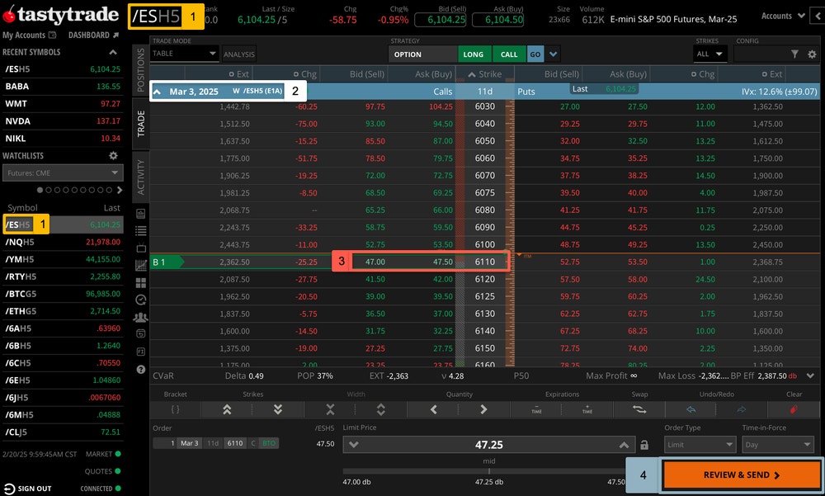Open the Config gear icon
This screenshot has height=496, width=825.
click(812, 54)
